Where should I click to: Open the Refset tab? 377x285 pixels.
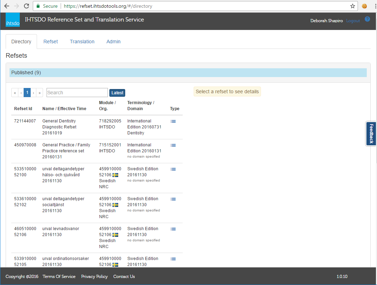point(50,42)
